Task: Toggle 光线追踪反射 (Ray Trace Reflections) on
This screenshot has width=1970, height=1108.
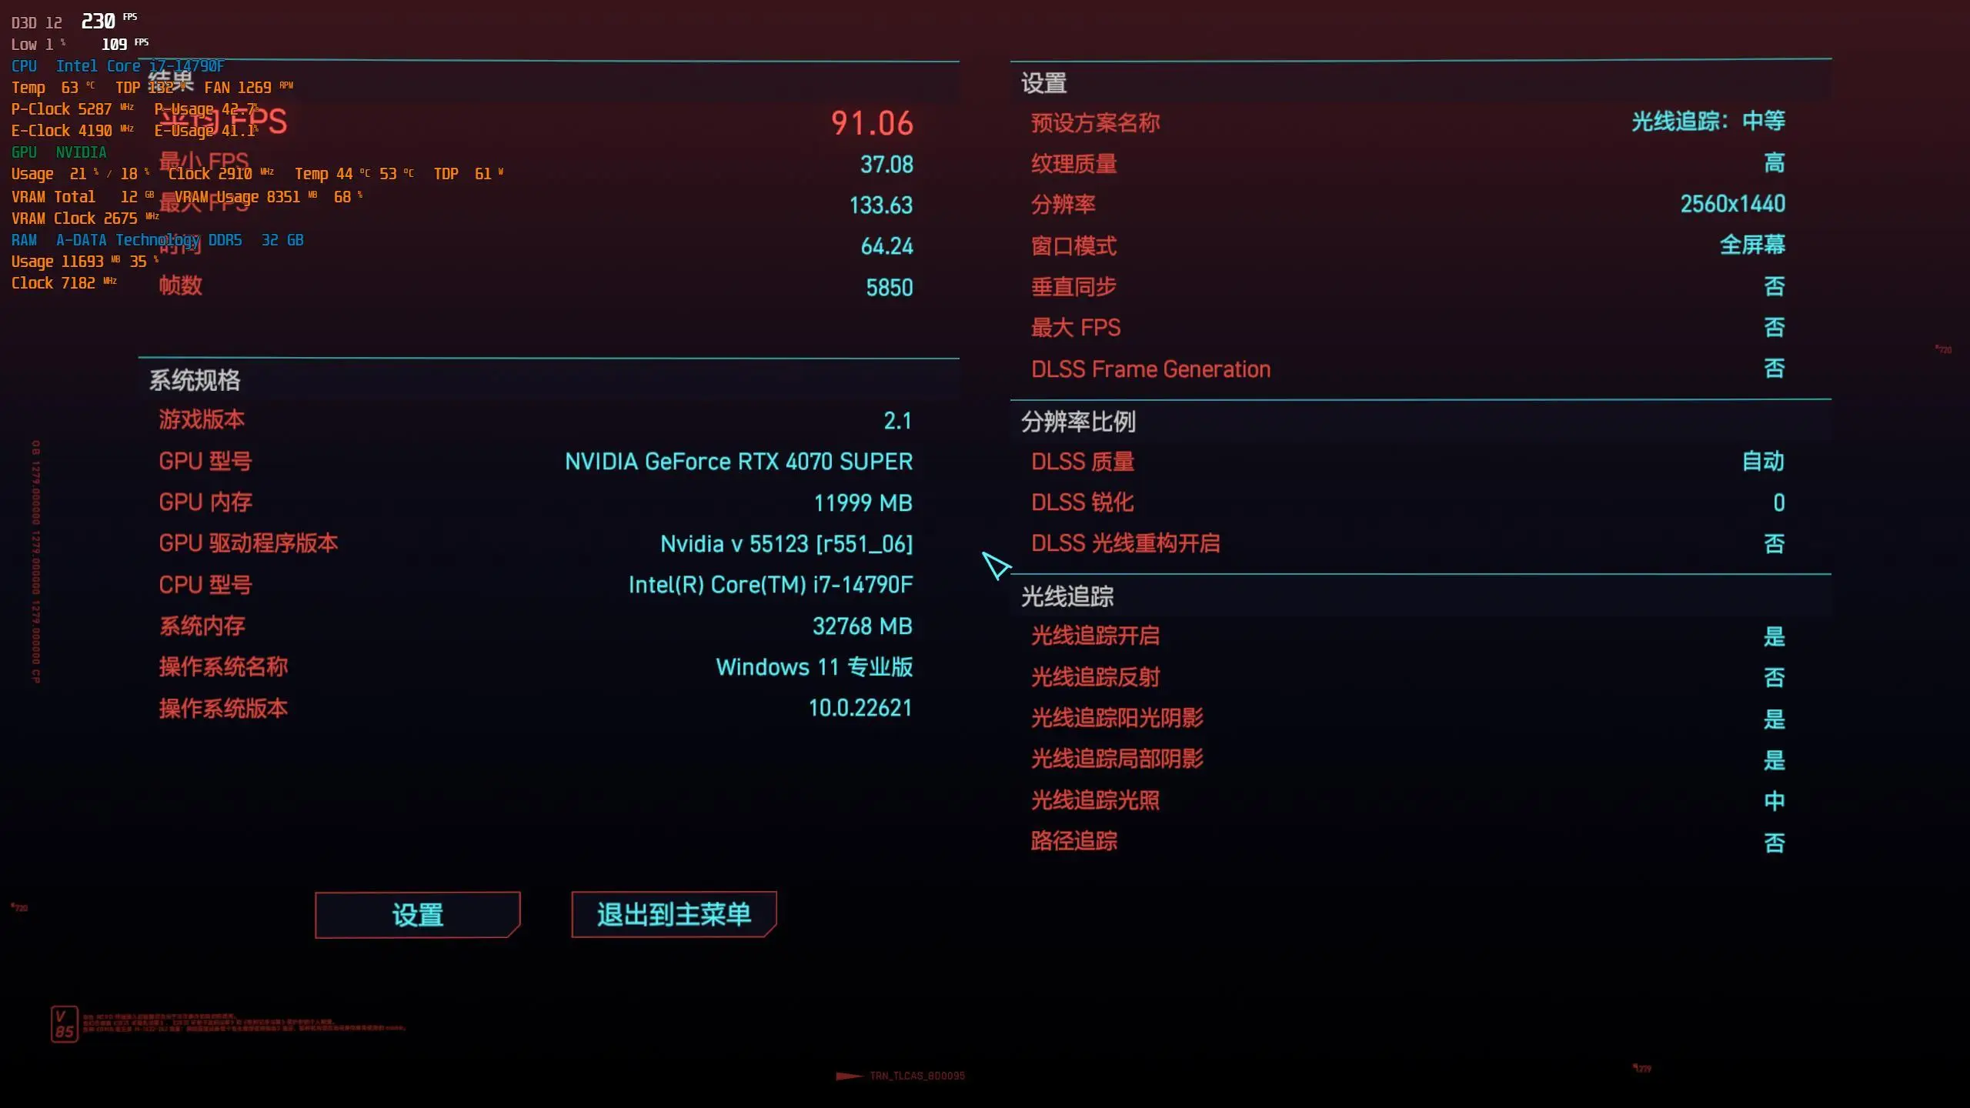Action: (x=1774, y=676)
